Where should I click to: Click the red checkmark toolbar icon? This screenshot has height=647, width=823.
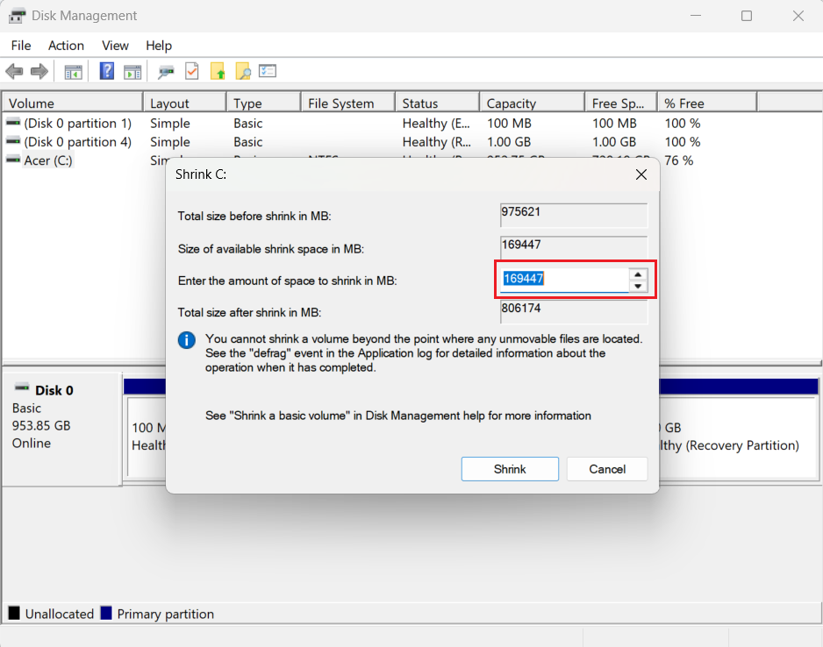coord(191,71)
